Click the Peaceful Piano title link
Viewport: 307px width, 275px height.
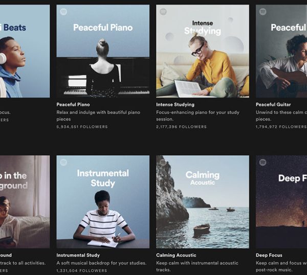(x=73, y=104)
